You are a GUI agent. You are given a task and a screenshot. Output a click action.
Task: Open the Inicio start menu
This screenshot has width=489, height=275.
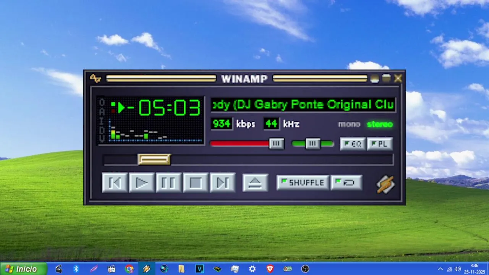point(24,269)
